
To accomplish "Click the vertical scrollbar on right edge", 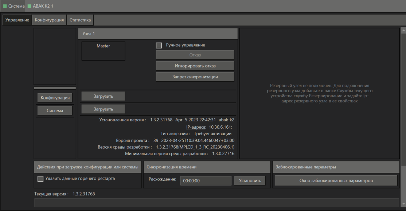I will tap(403, 100).
